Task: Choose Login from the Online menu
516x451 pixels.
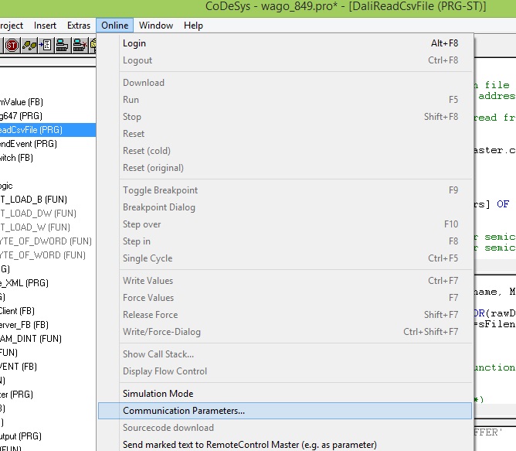Action: [x=285, y=43]
